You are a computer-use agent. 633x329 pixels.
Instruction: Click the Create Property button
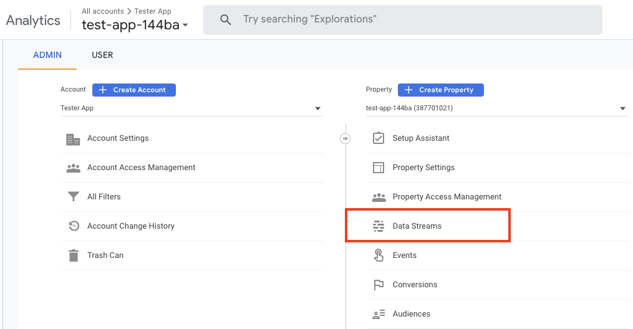click(441, 90)
